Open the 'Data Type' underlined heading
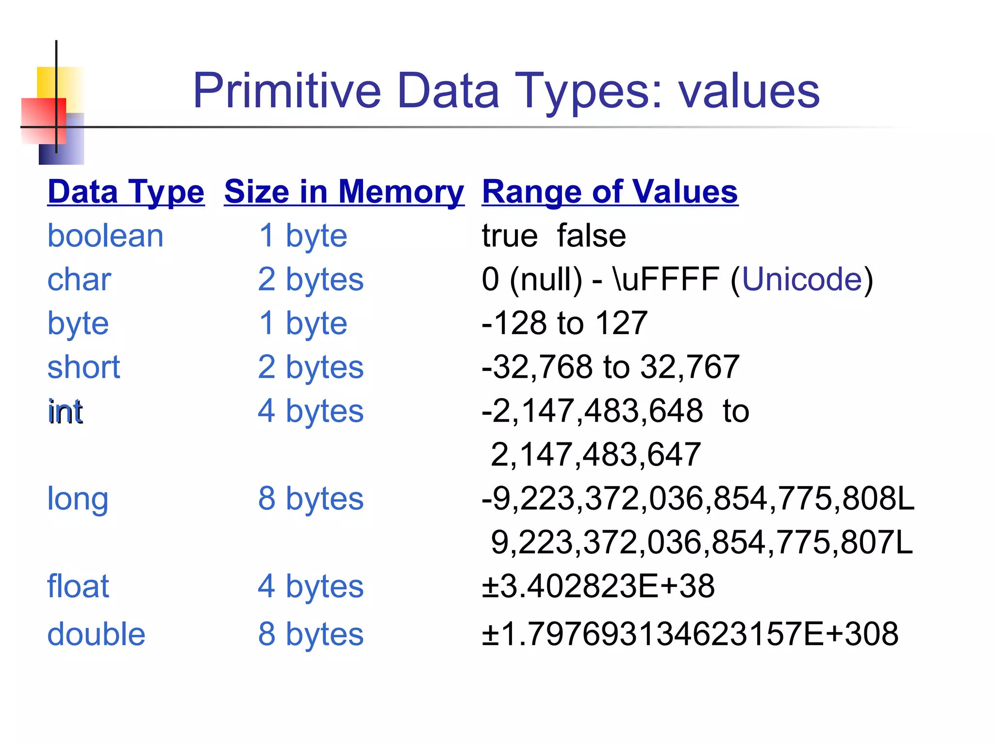This screenshot has width=994, height=745. coord(126,192)
